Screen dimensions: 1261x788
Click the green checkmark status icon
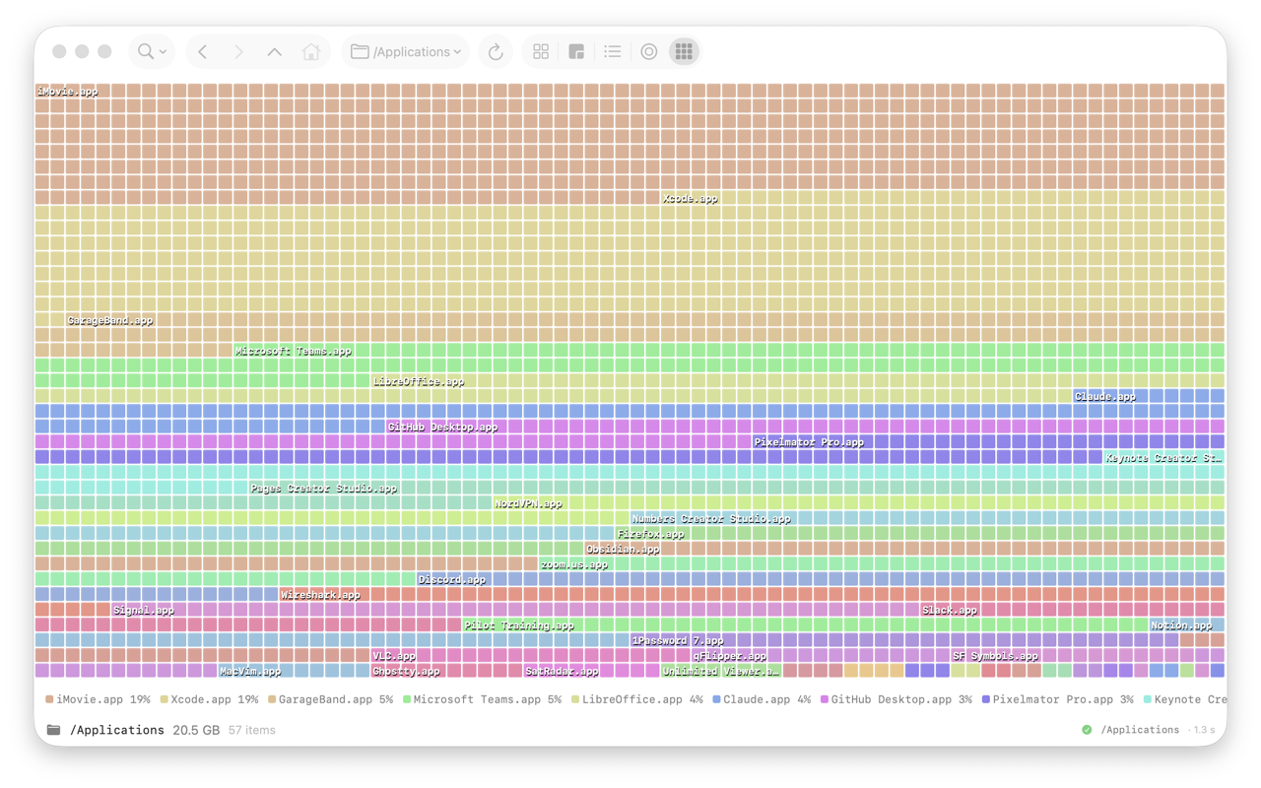click(x=1087, y=730)
